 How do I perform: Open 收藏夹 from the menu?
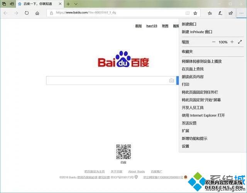point(187,51)
